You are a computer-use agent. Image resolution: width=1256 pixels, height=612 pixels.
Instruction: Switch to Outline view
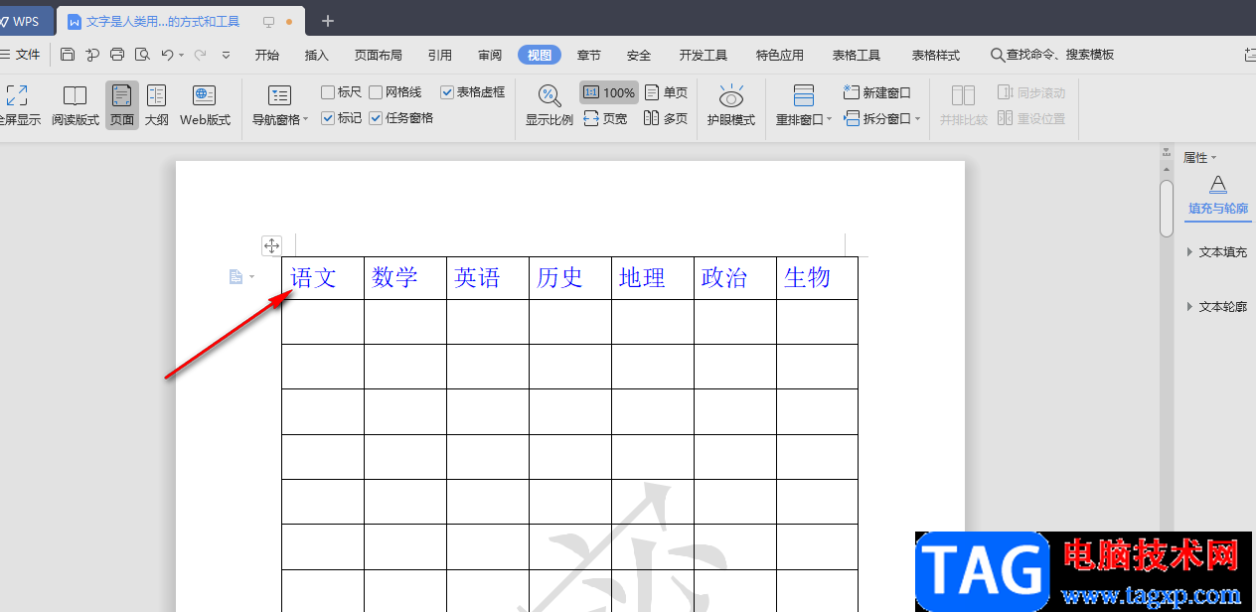point(156,106)
